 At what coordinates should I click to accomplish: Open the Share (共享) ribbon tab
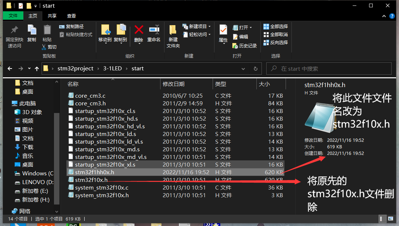point(52,16)
